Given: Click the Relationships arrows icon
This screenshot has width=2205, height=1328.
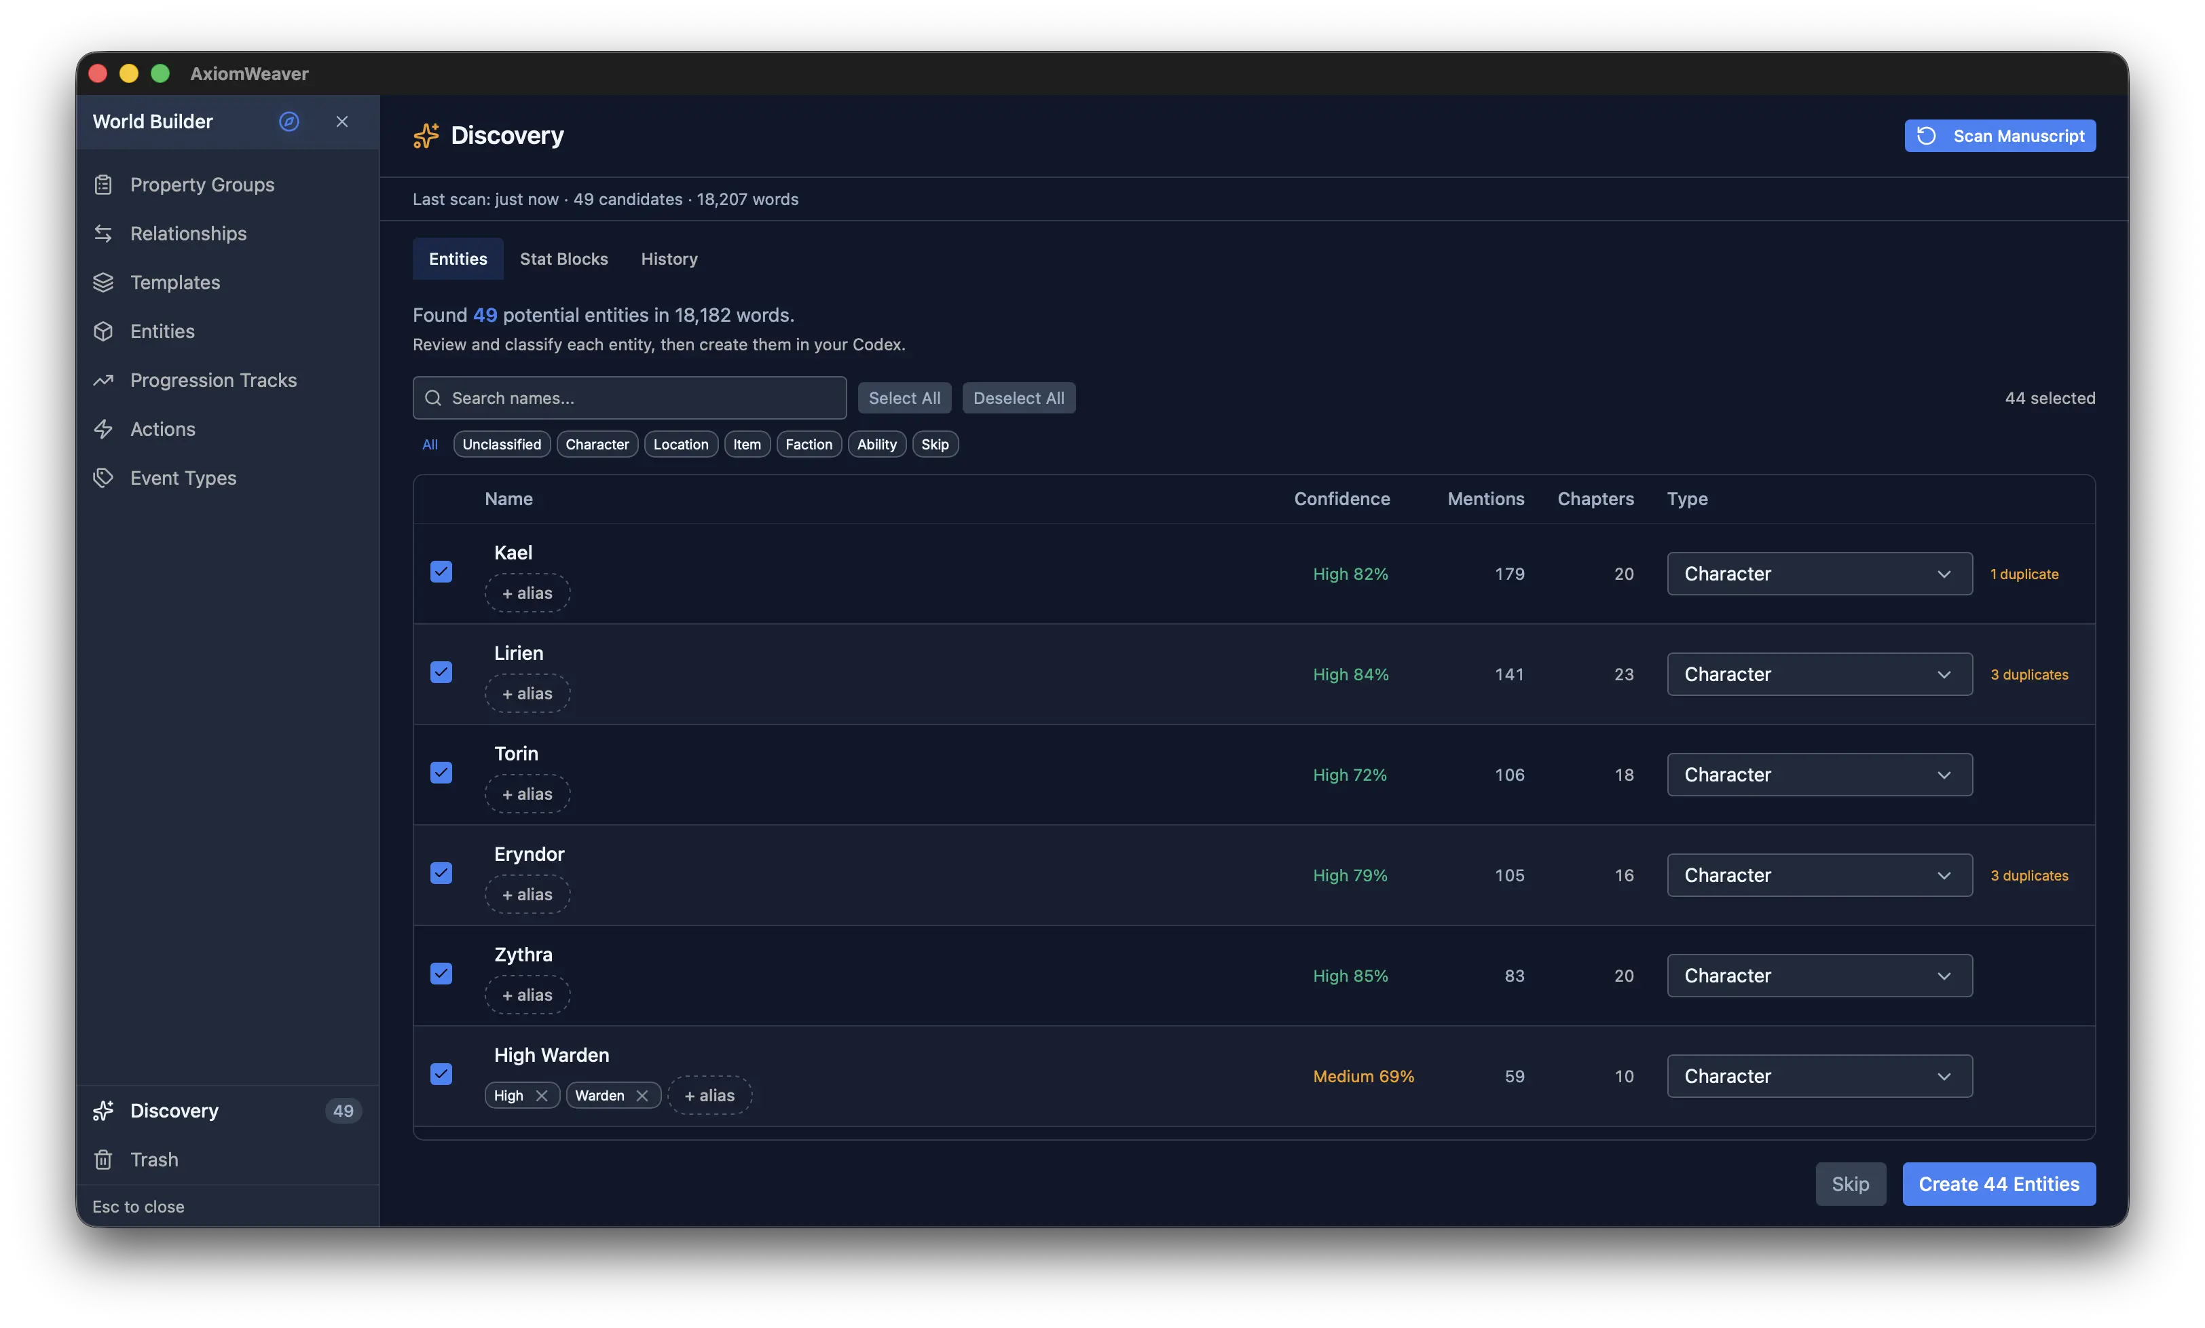Looking at the screenshot, I should (104, 234).
